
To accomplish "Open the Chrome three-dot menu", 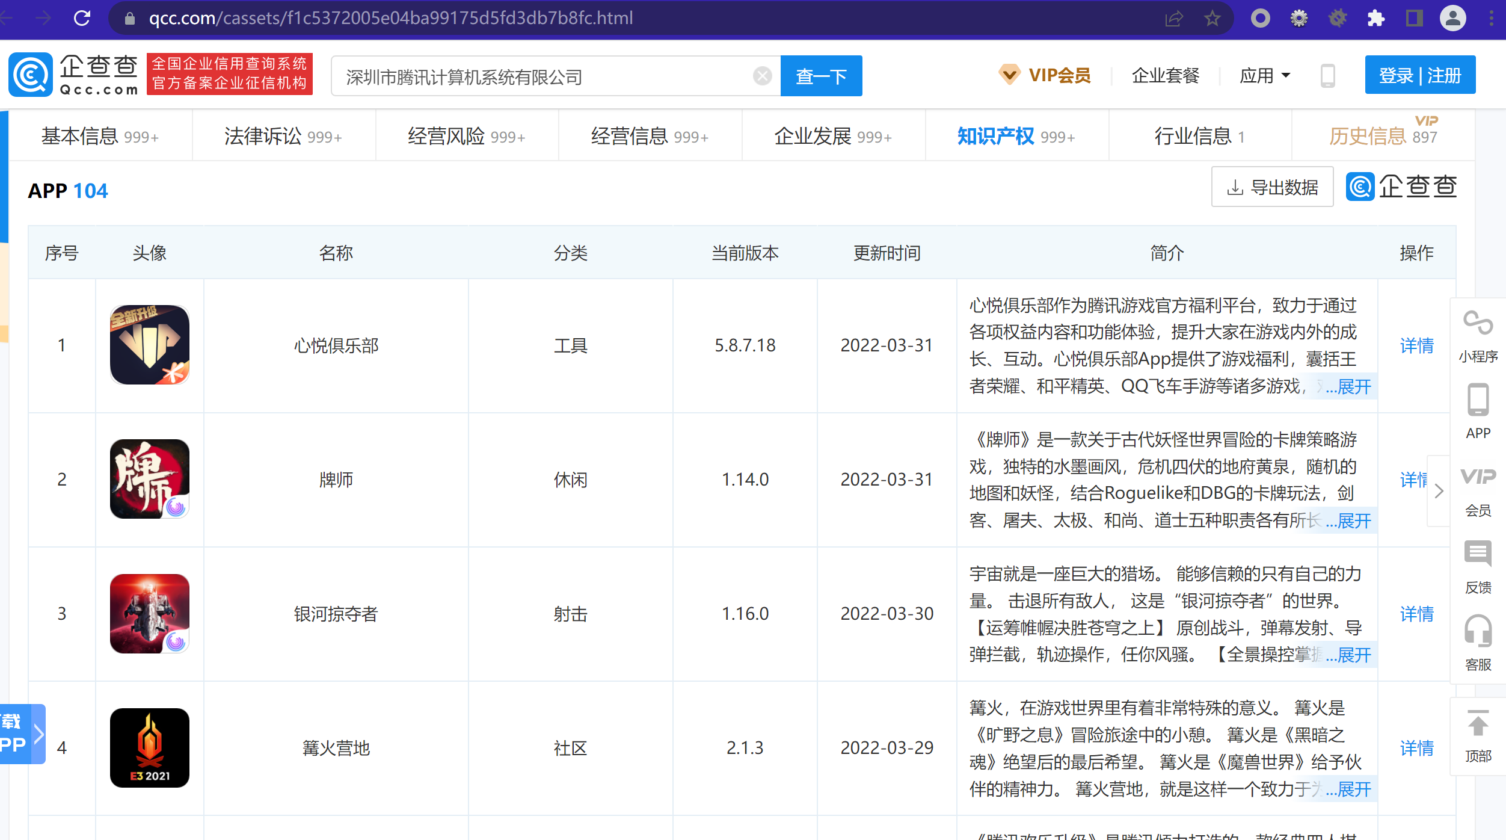I will coord(1492,18).
